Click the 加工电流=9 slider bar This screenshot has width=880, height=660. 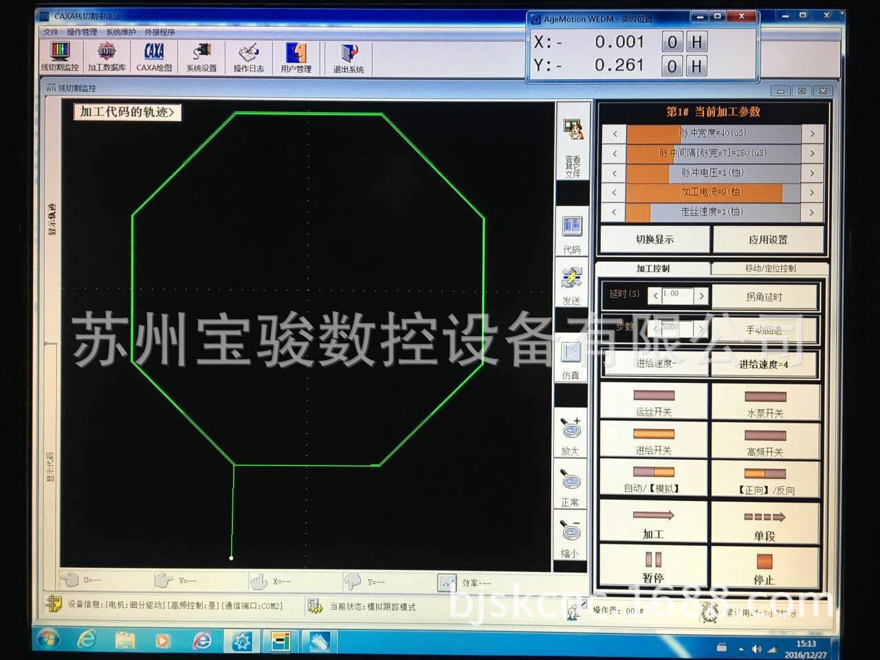click(714, 192)
